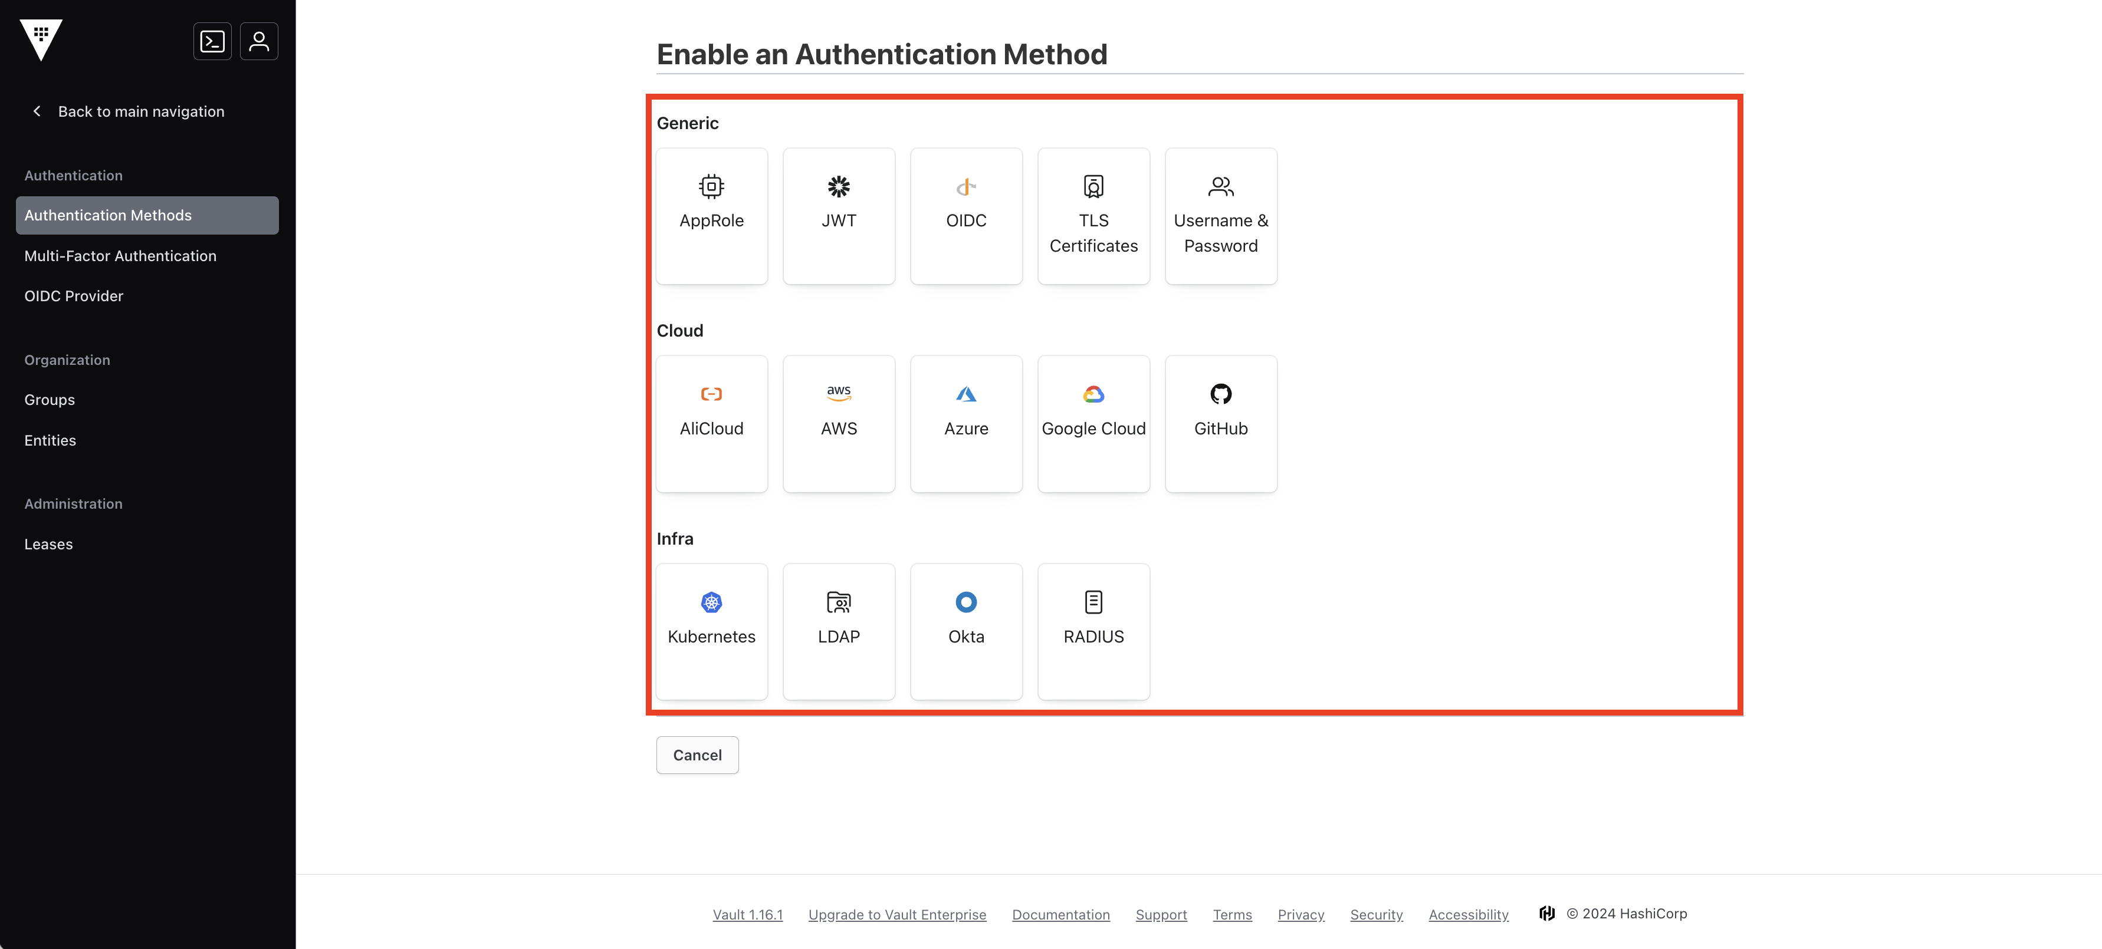Select the AppRole auth method card
2102x949 pixels.
[x=711, y=215]
